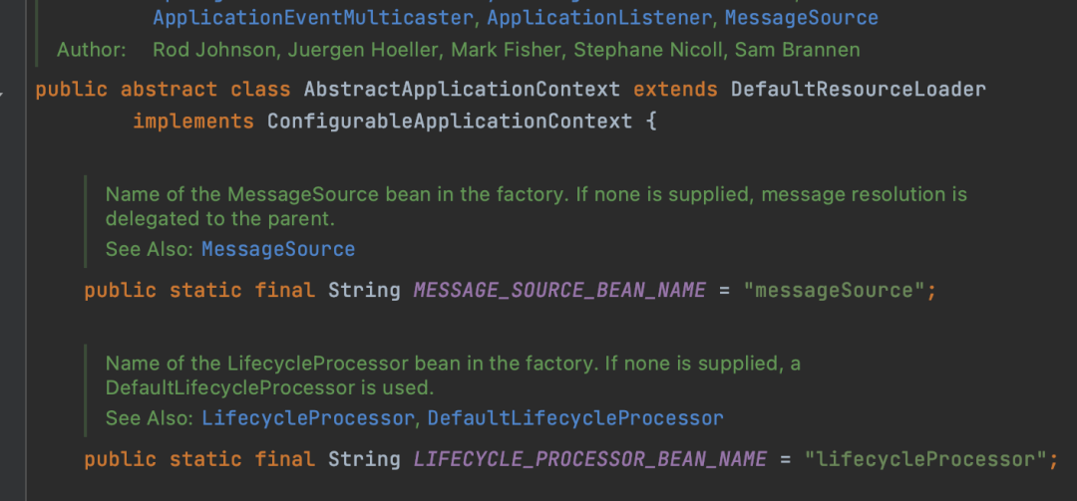Place caret on AbstractApplicationContext class name

tap(462, 90)
